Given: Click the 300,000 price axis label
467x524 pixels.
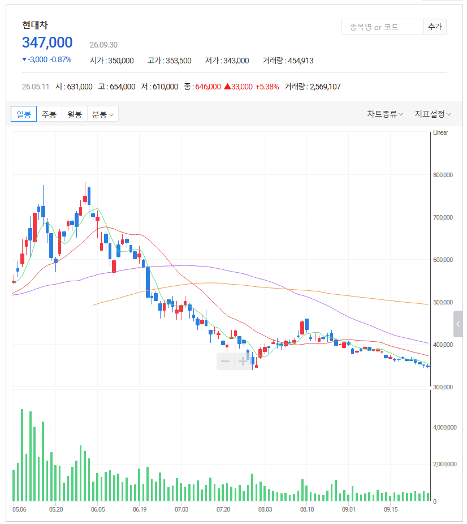Looking at the screenshot, I should (443, 387).
